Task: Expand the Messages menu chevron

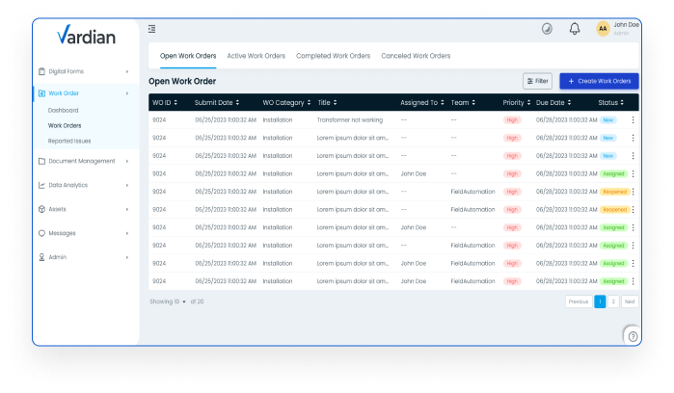Action: click(127, 233)
